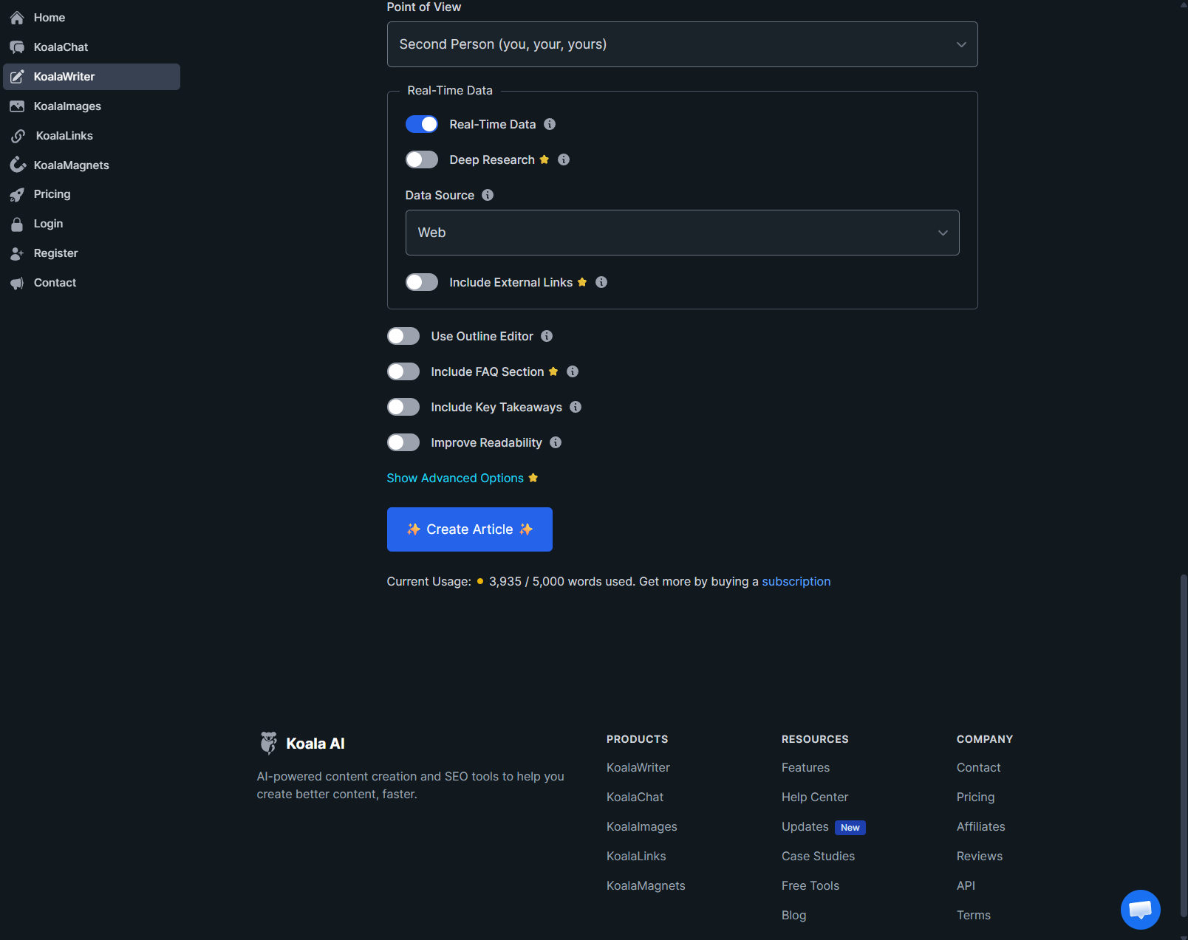Click the premium star beside Deep Research
Screen dimensions: 1188x940
point(544,159)
